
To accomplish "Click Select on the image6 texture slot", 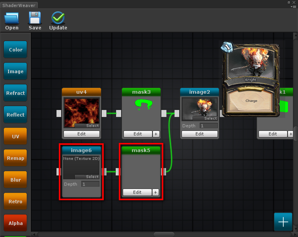I will point(87,177).
